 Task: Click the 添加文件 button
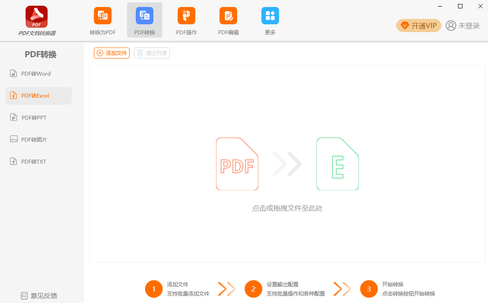click(112, 53)
